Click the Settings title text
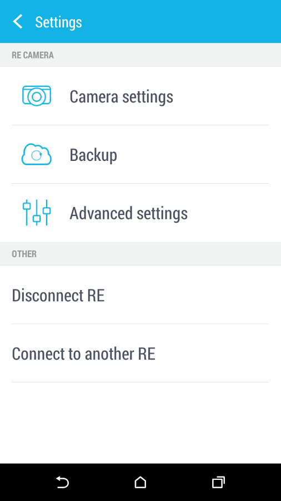This screenshot has width=281, height=501. [x=59, y=22]
